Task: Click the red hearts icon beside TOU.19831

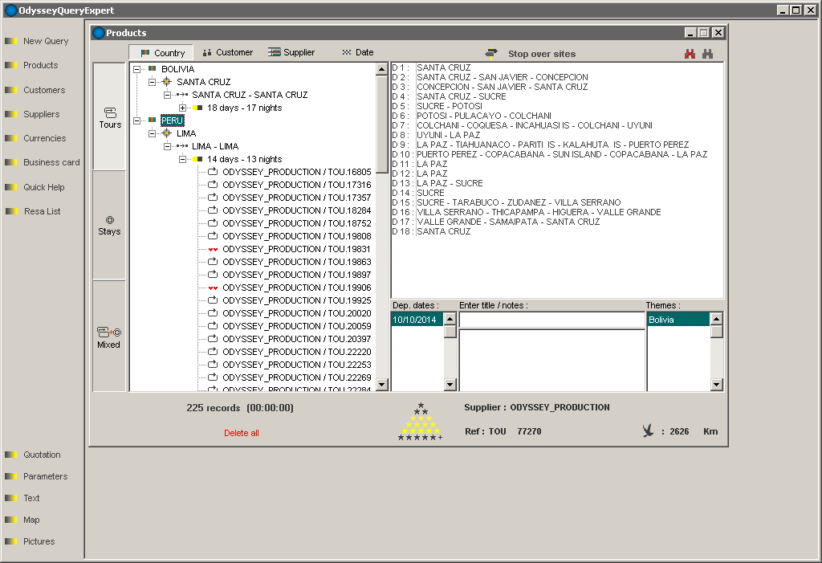Action: 213,249
